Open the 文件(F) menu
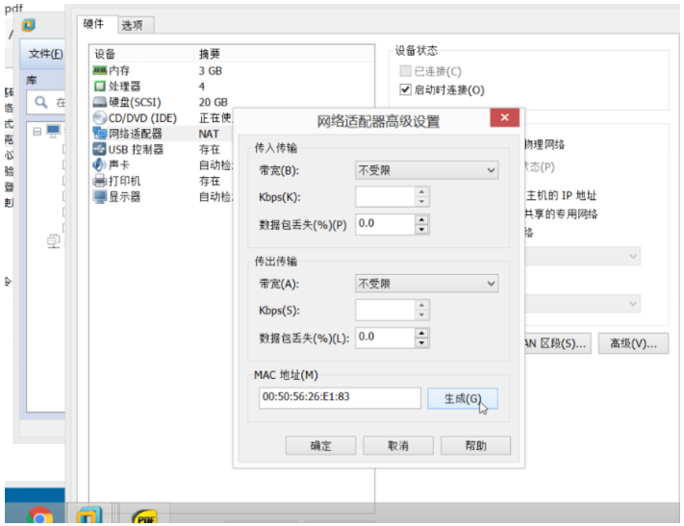Image resolution: width=684 pixels, height=526 pixels. pos(45,54)
